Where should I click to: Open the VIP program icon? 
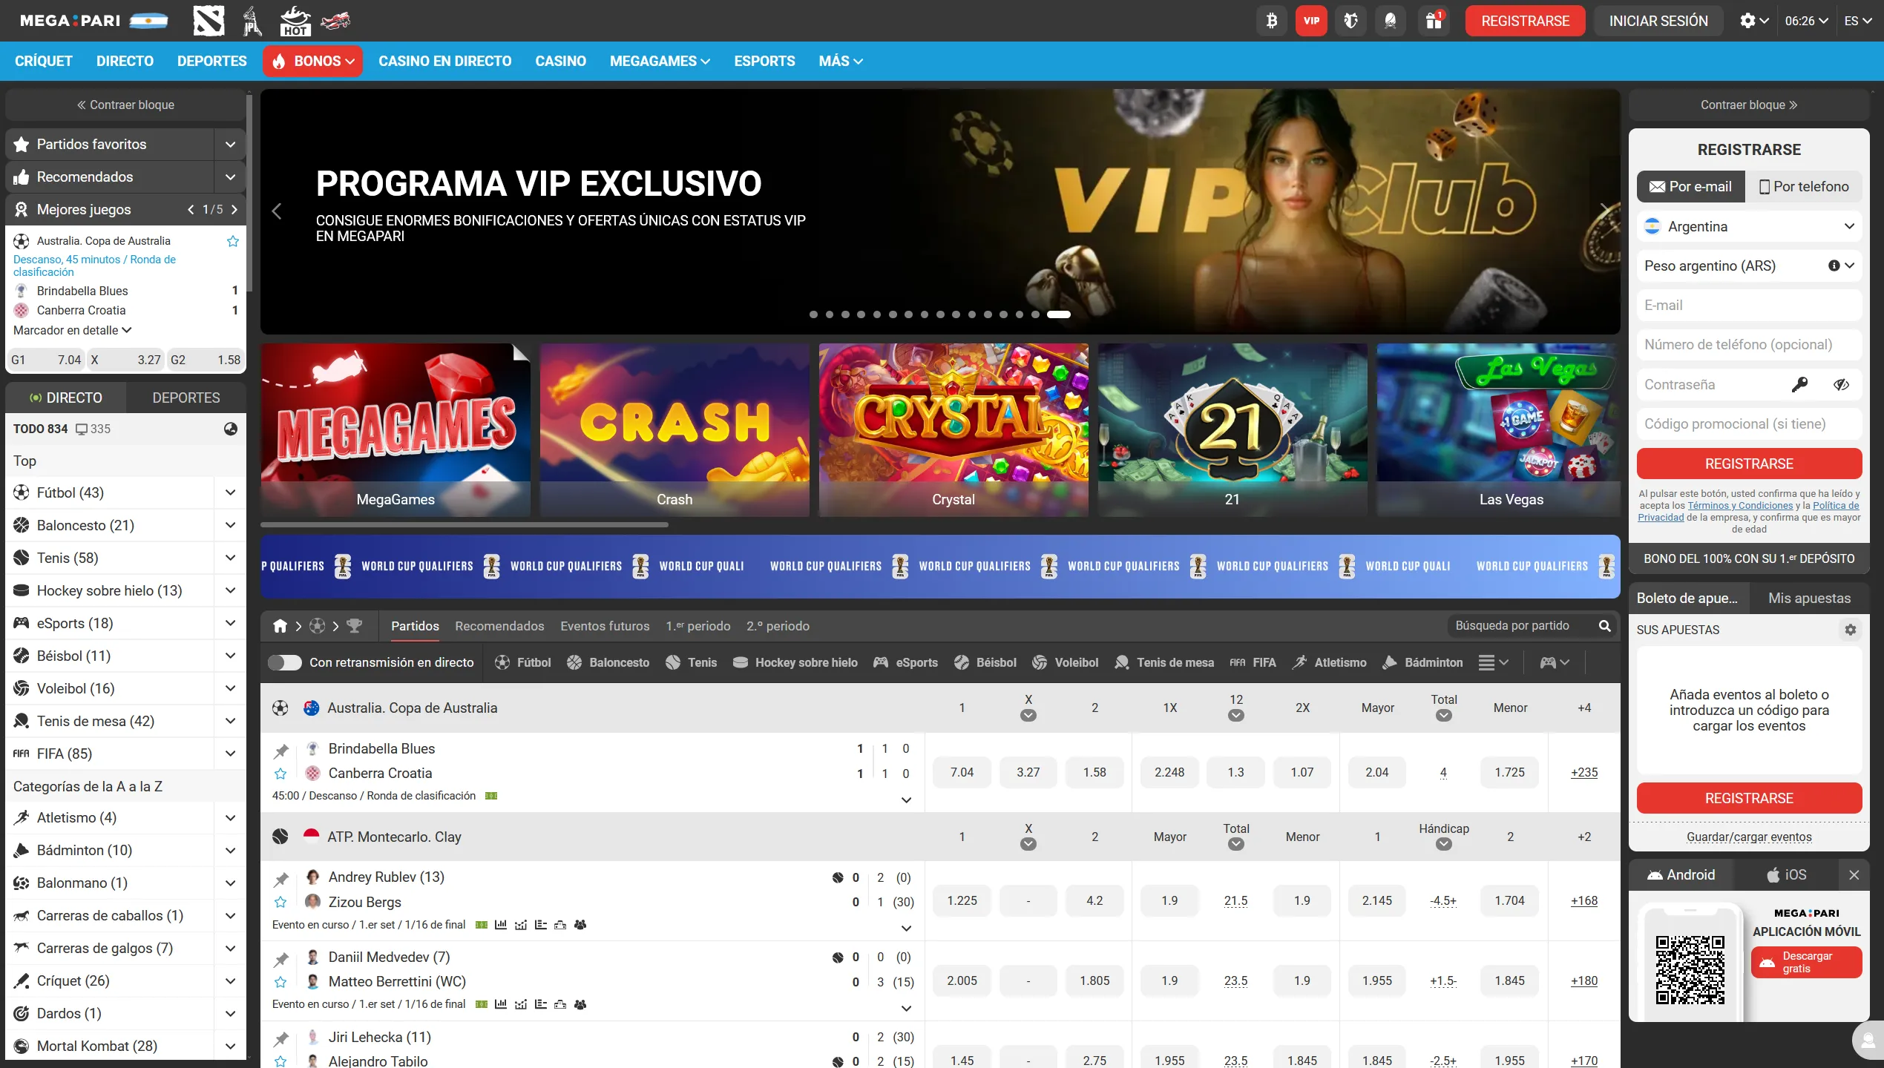coord(1311,21)
